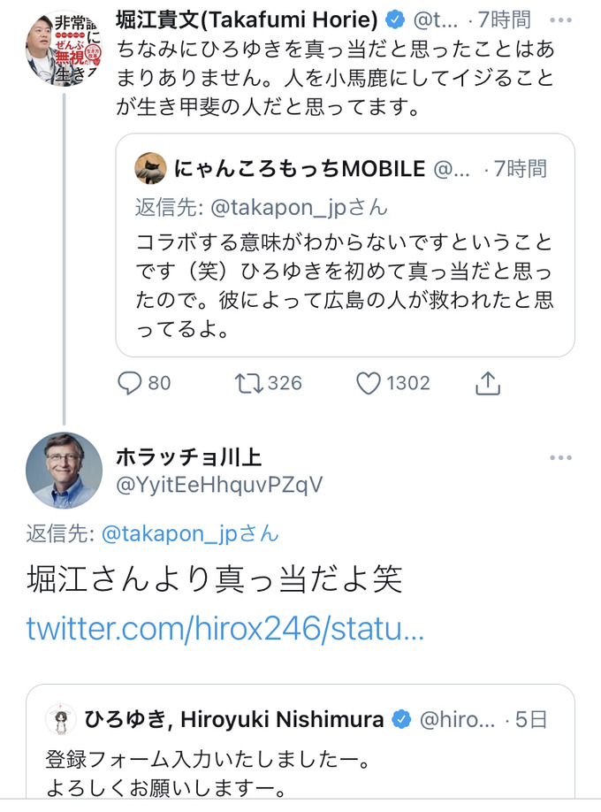Open more options on ホラッチョ川上's reply
Viewport: 601px width, 812px height.
tap(560, 457)
